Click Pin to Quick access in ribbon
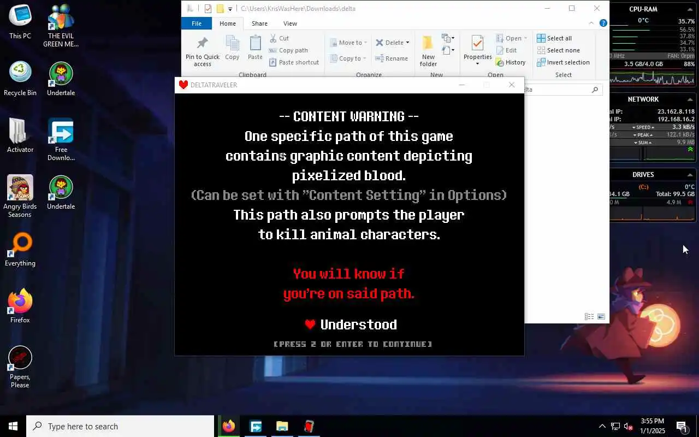The image size is (699, 437). click(x=202, y=52)
